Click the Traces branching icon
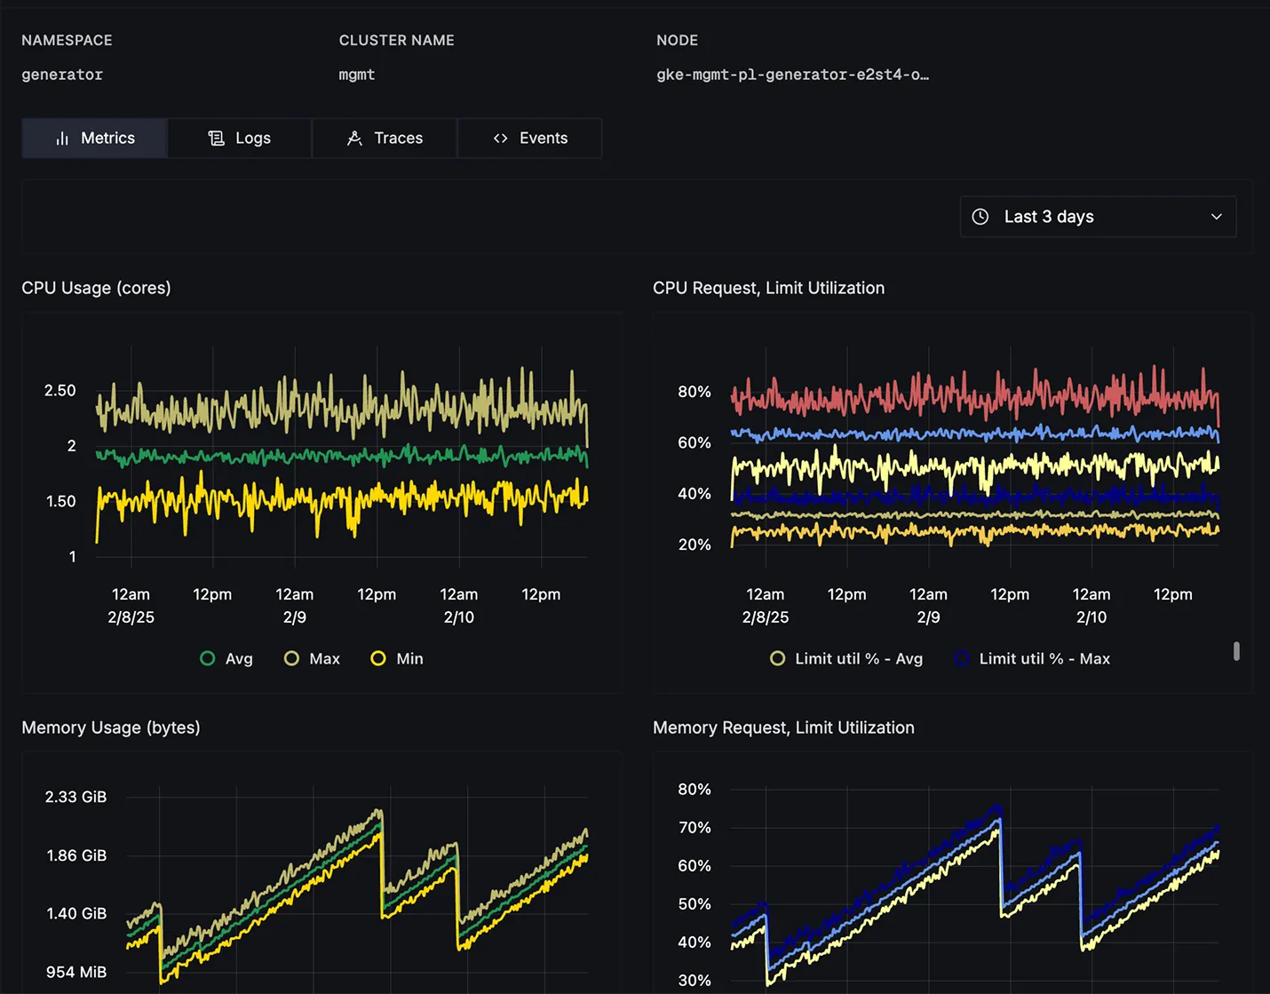This screenshot has width=1270, height=994. [354, 138]
